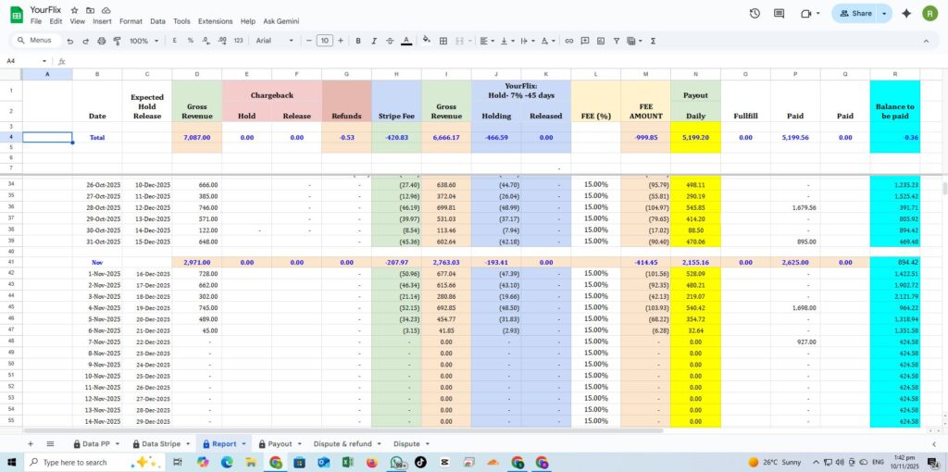
Task: Star the YourFlix document
Action: (75, 9)
